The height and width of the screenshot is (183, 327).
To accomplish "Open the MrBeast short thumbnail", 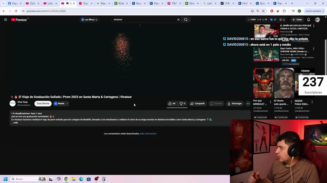I will (263, 83).
